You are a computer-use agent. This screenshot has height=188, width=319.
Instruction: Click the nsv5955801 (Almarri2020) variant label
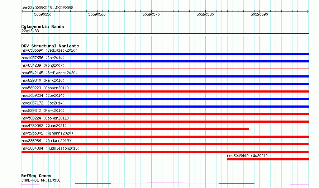point(47,133)
